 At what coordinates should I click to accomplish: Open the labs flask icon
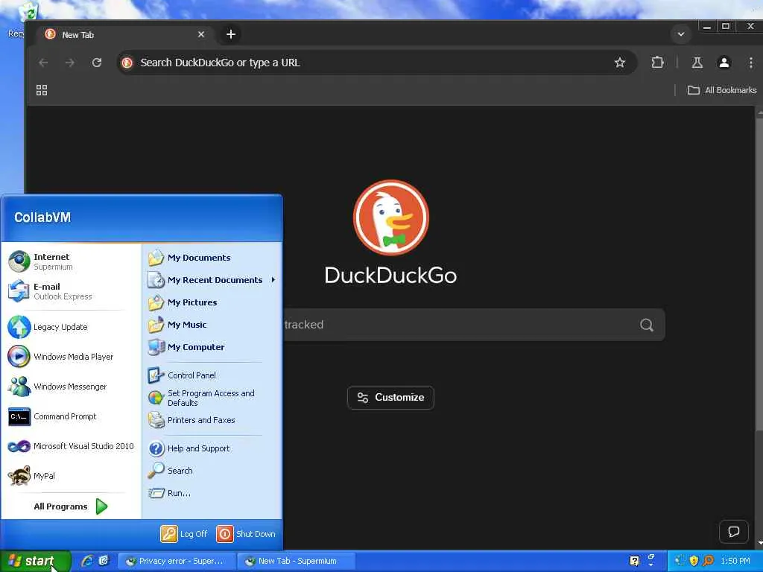(x=697, y=63)
